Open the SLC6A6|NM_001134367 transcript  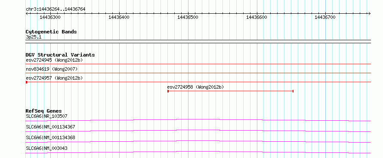tap(50, 127)
